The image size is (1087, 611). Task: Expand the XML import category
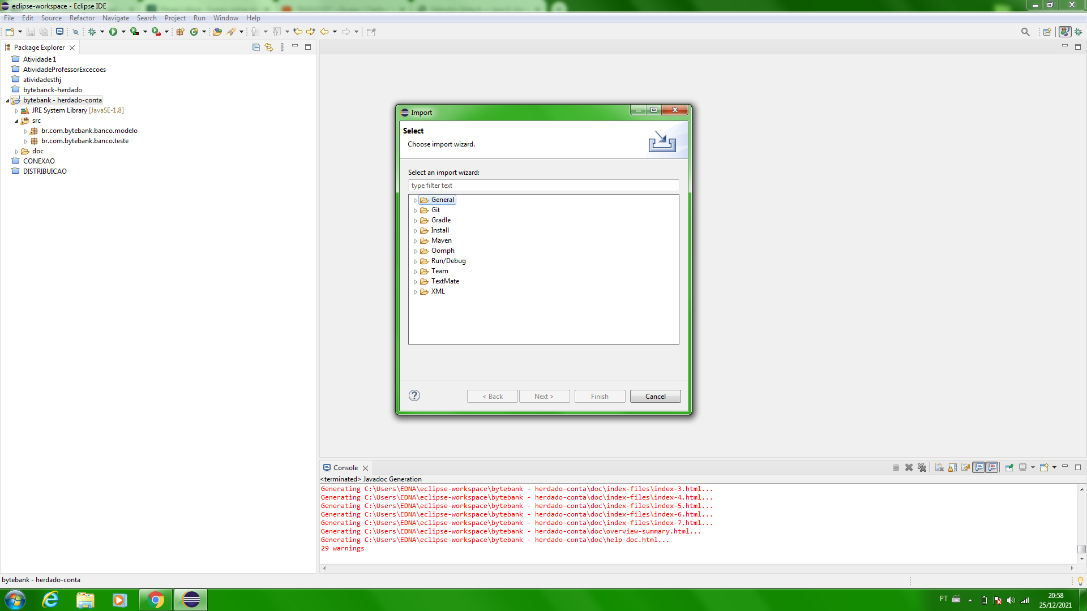416,292
